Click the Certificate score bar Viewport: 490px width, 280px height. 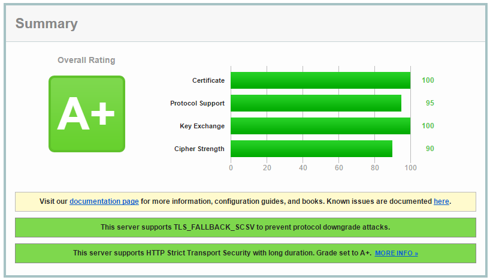(x=320, y=80)
